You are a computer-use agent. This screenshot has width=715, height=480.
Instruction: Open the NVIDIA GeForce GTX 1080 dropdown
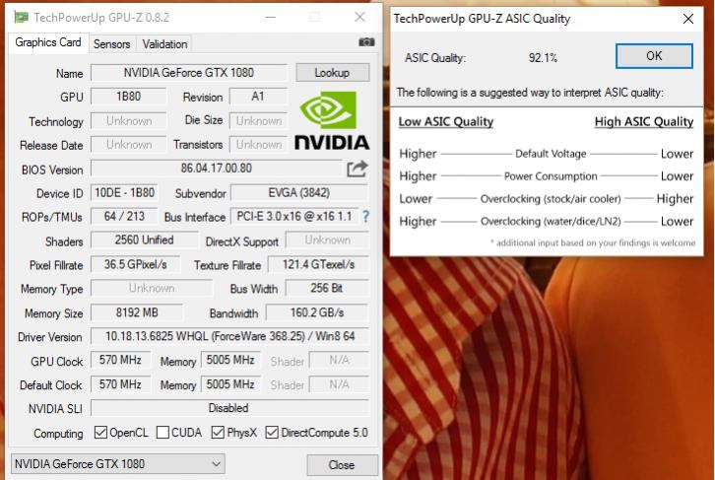coord(117,464)
